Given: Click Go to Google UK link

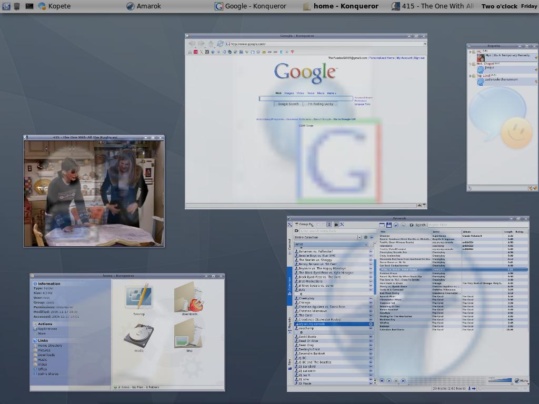Looking at the screenshot, I should coord(344,119).
